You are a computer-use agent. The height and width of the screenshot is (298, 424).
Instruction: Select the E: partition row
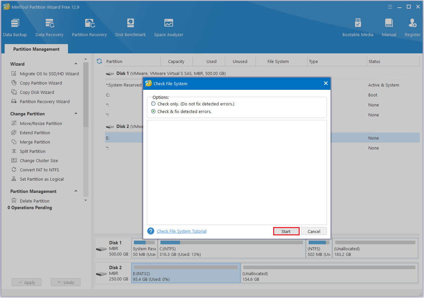tap(262, 138)
